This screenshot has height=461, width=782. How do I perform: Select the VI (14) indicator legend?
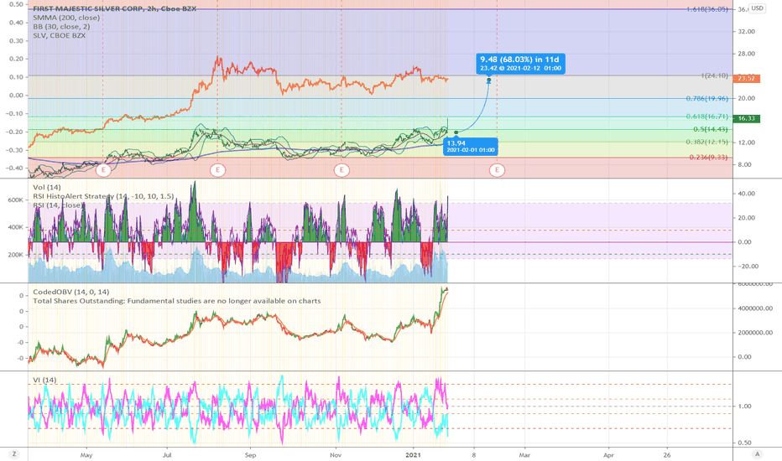coord(44,381)
